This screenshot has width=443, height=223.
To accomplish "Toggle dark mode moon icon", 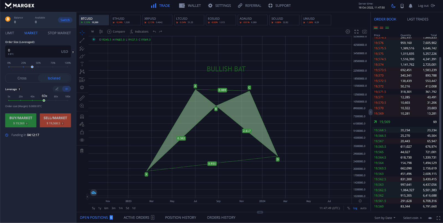I will click(x=393, y=6).
